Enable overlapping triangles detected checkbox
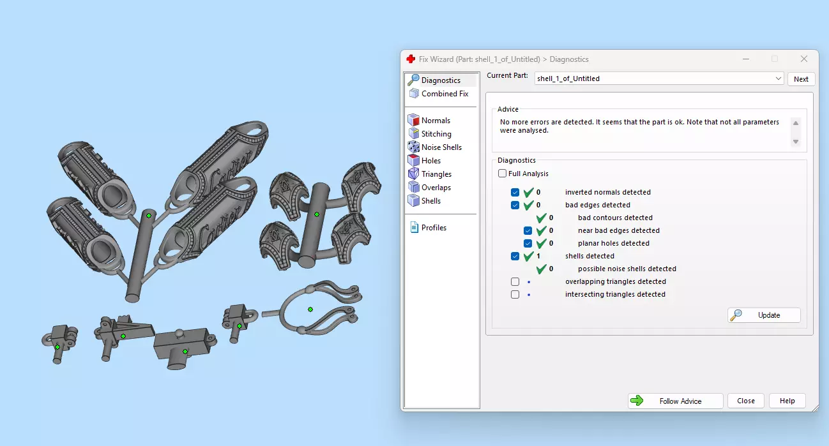Screen dimensions: 829x446 point(515,281)
